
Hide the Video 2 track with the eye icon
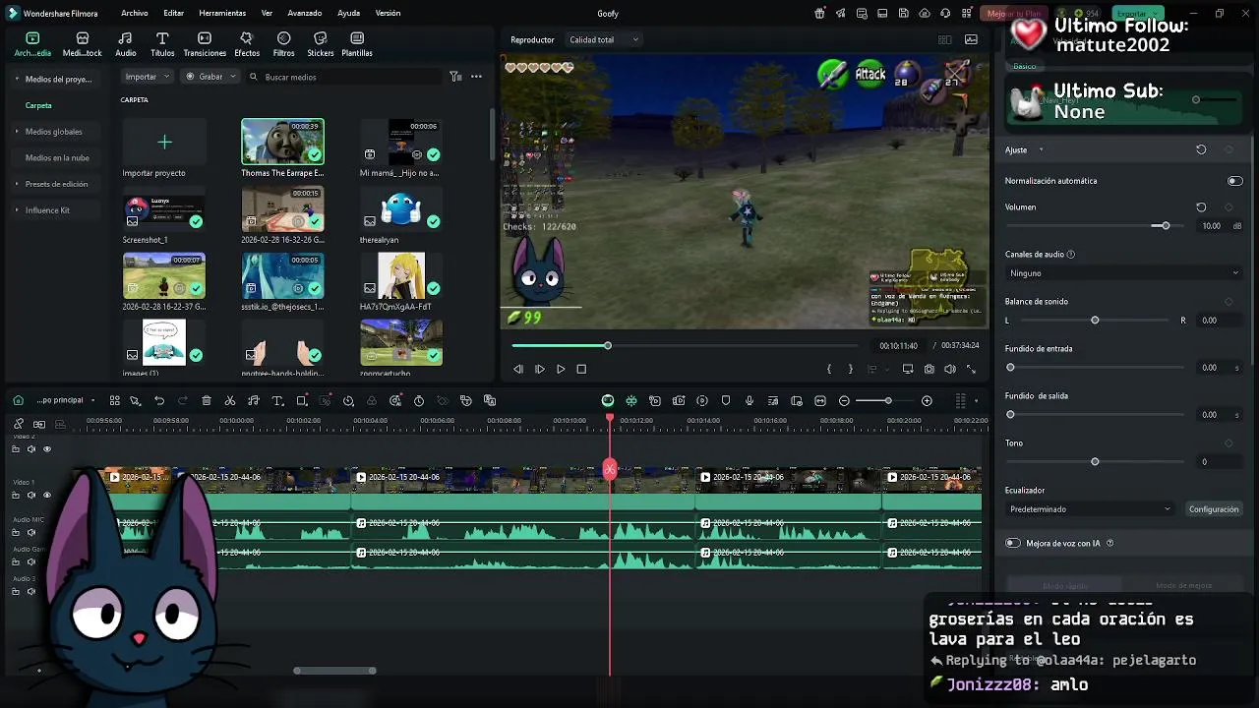[46, 449]
